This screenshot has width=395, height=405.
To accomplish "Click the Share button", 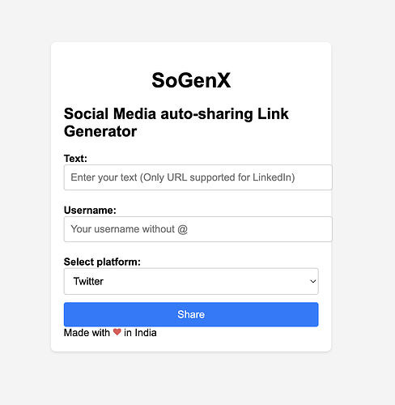I will point(191,314).
